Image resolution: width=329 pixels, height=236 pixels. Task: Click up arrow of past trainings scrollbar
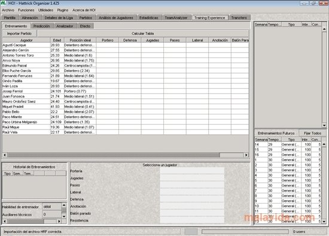(x=324, y=29)
